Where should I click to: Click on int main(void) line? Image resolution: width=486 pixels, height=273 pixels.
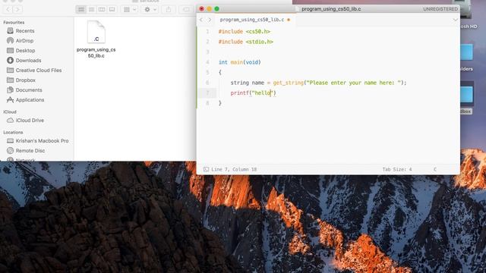[x=240, y=62]
